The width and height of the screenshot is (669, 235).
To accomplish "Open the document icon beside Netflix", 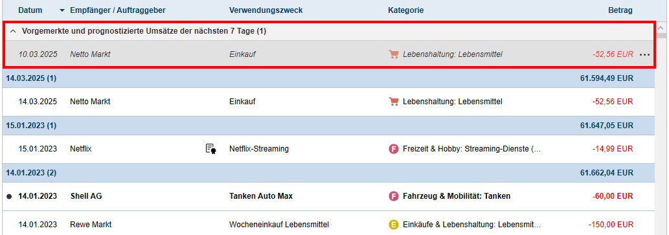I will click(x=210, y=149).
